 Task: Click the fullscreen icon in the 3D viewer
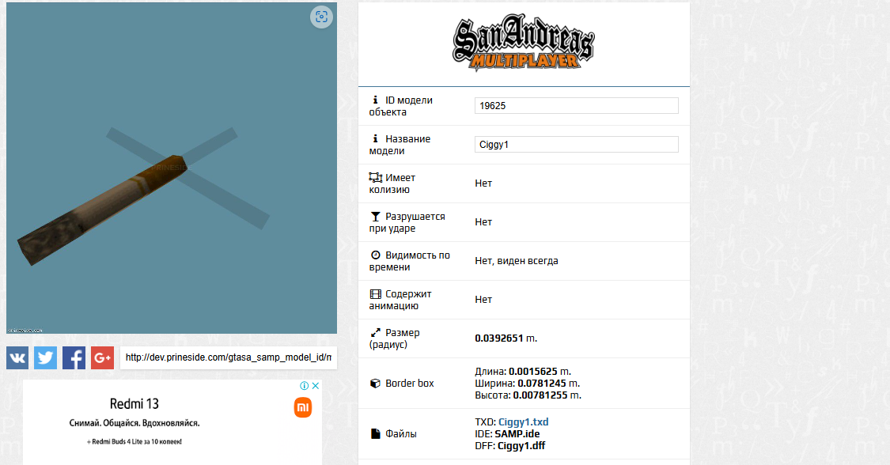coord(321,17)
